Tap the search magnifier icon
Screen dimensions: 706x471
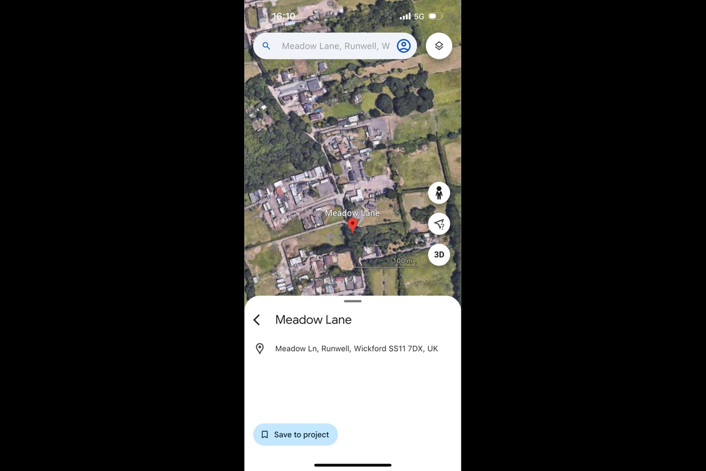pyautogui.click(x=266, y=46)
